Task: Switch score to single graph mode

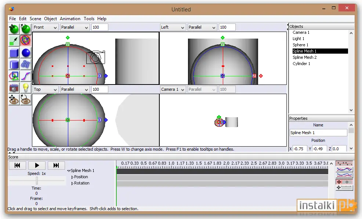Action: point(344,169)
